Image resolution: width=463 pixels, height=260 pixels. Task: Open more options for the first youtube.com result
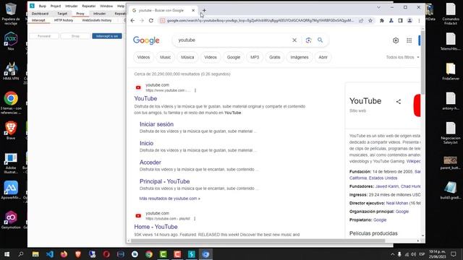click(195, 90)
